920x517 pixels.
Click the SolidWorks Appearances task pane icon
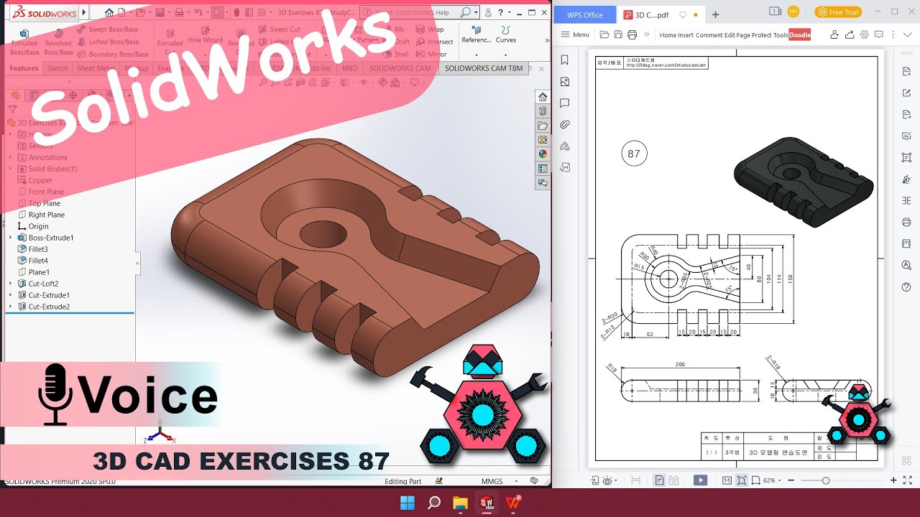(543, 154)
